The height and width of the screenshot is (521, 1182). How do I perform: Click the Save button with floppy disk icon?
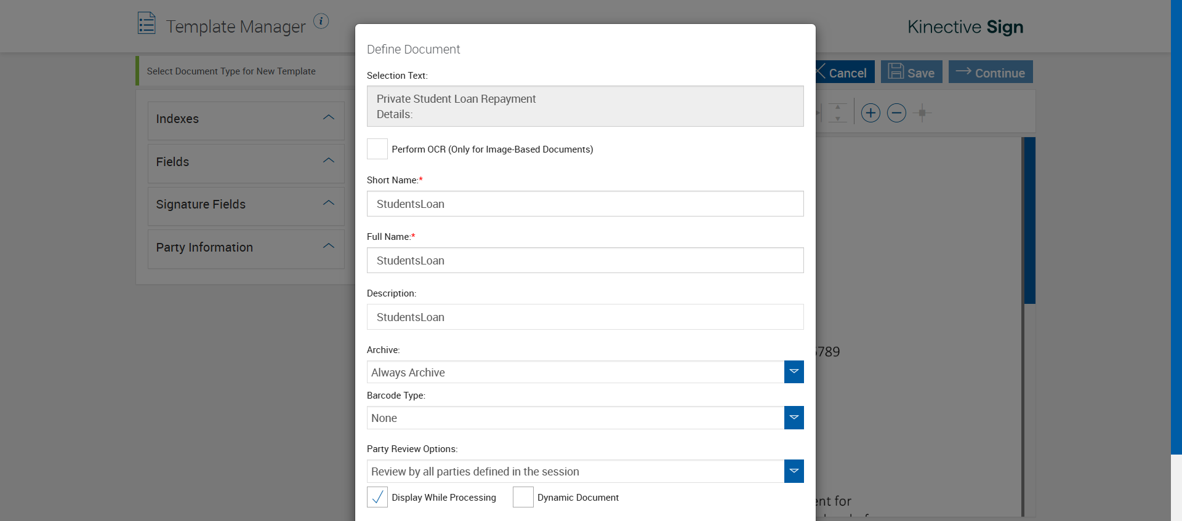pos(911,72)
